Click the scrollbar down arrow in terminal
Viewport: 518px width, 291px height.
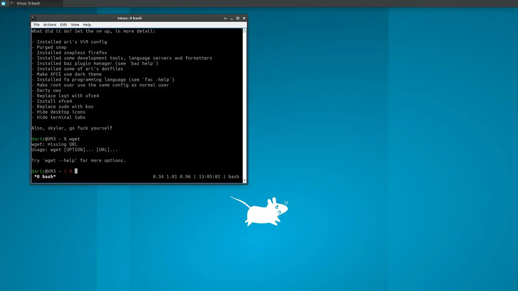pos(244,181)
